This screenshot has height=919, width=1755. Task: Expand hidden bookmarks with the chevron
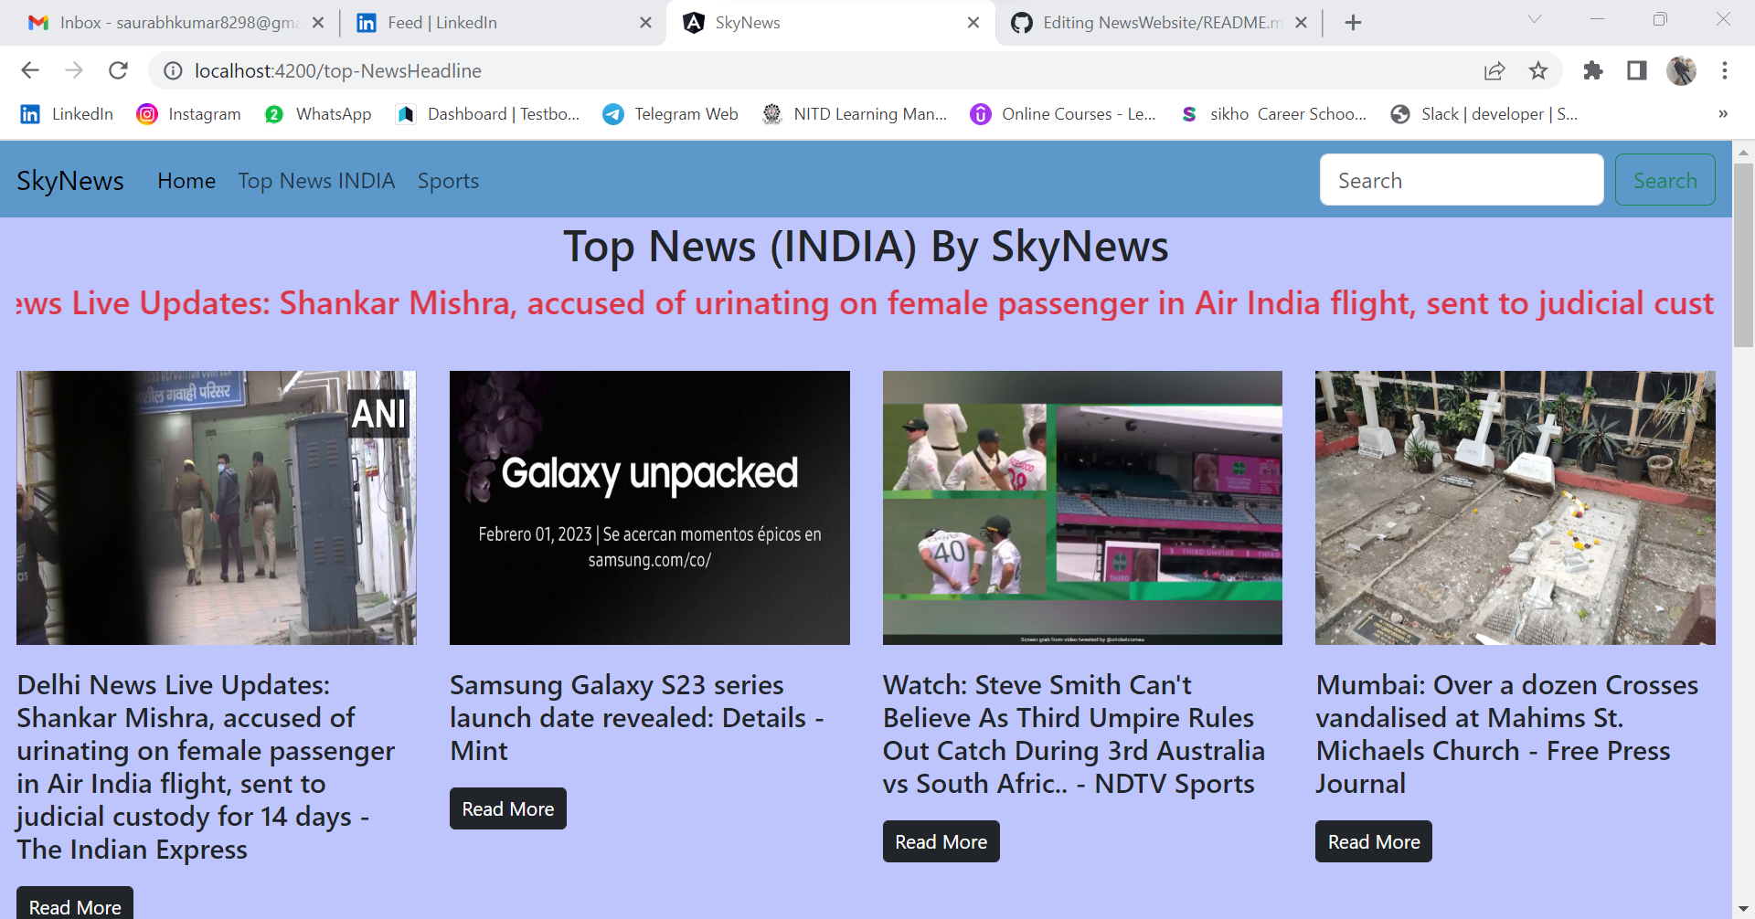(1724, 114)
